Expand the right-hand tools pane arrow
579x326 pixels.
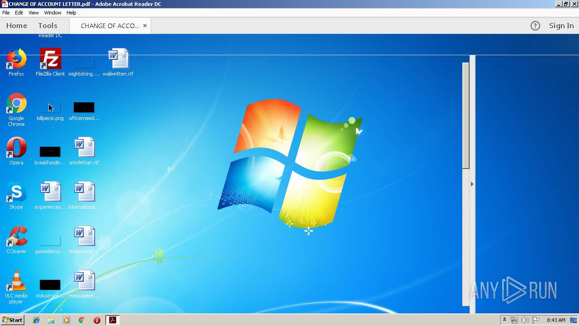(472, 184)
